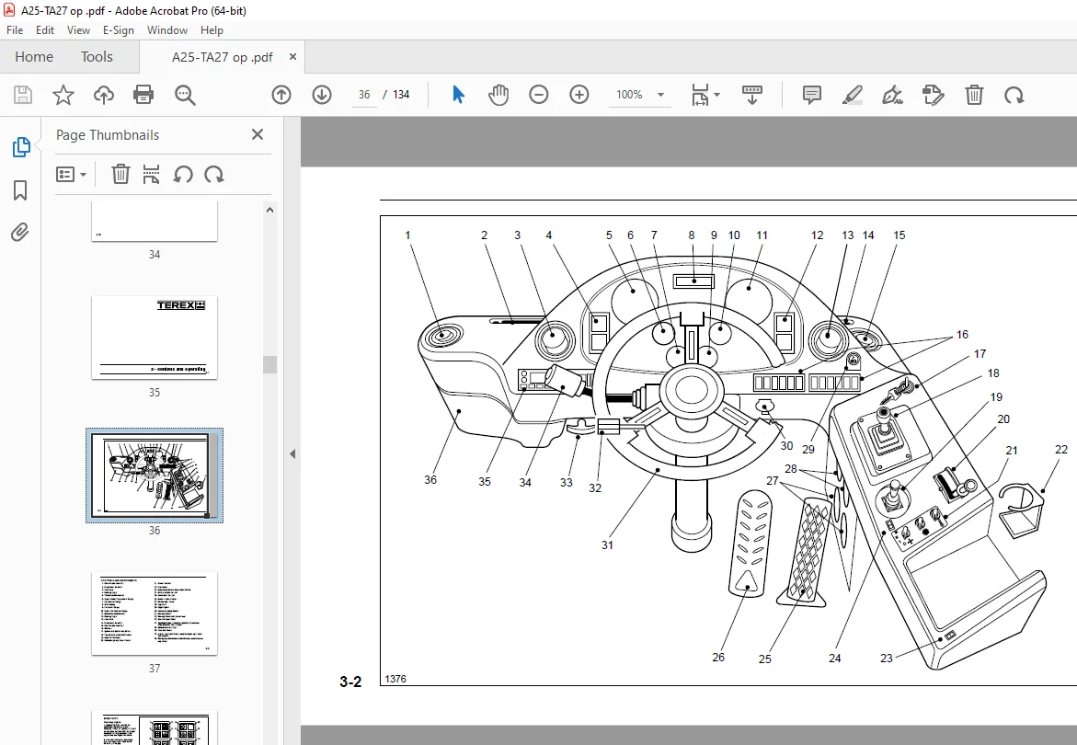Select the Highlight text pen tool
This screenshot has height=745, width=1077.
pos(853,95)
